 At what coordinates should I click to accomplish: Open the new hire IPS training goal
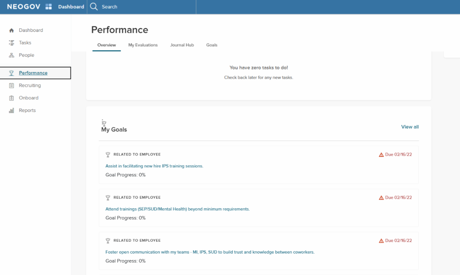[154, 166]
